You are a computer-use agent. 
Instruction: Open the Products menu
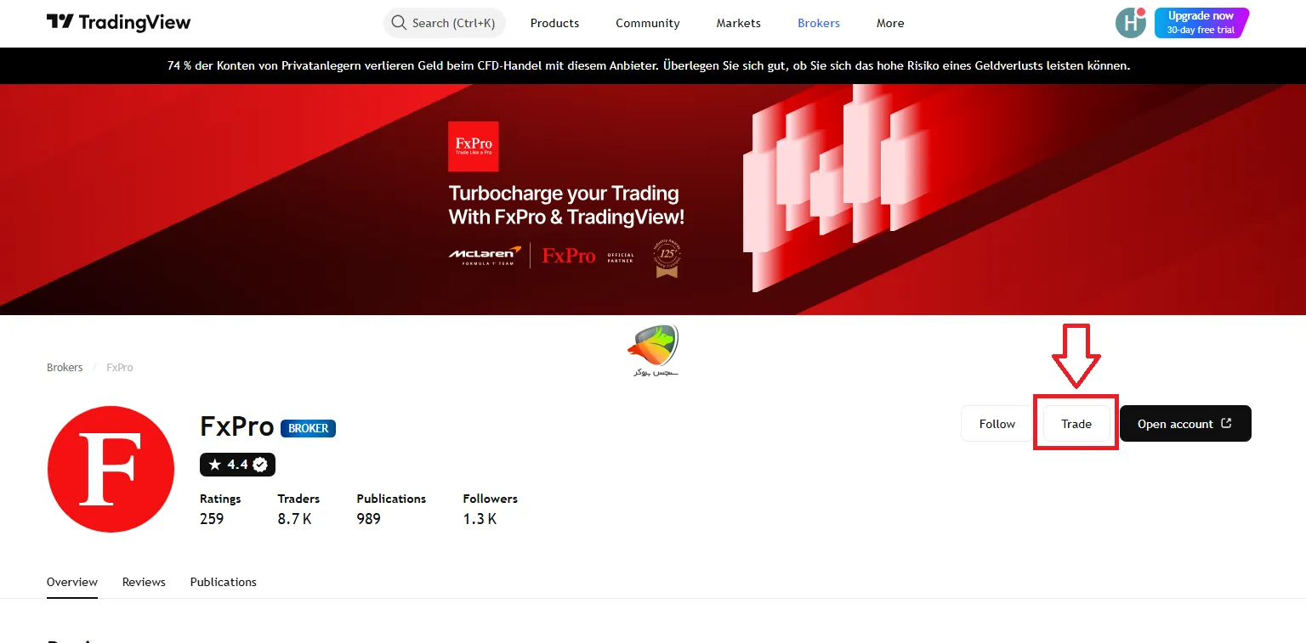pos(554,23)
